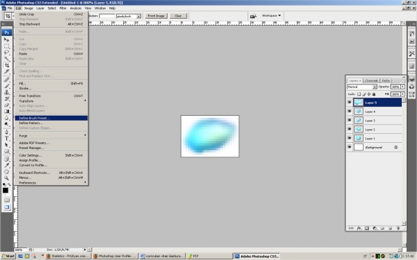Toggle lock position icon
Image resolution: width=417 pixels, height=260 pixels.
pyautogui.click(x=369, y=94)
